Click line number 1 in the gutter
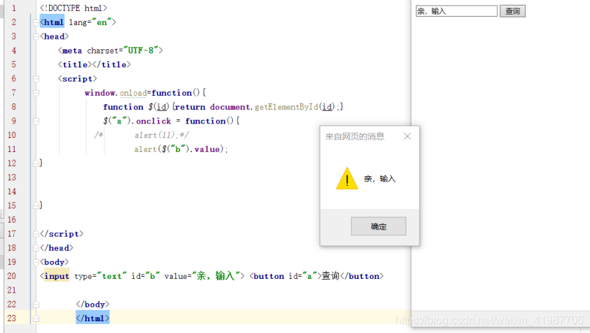The image size is (590, 333). tap(14, 8)
